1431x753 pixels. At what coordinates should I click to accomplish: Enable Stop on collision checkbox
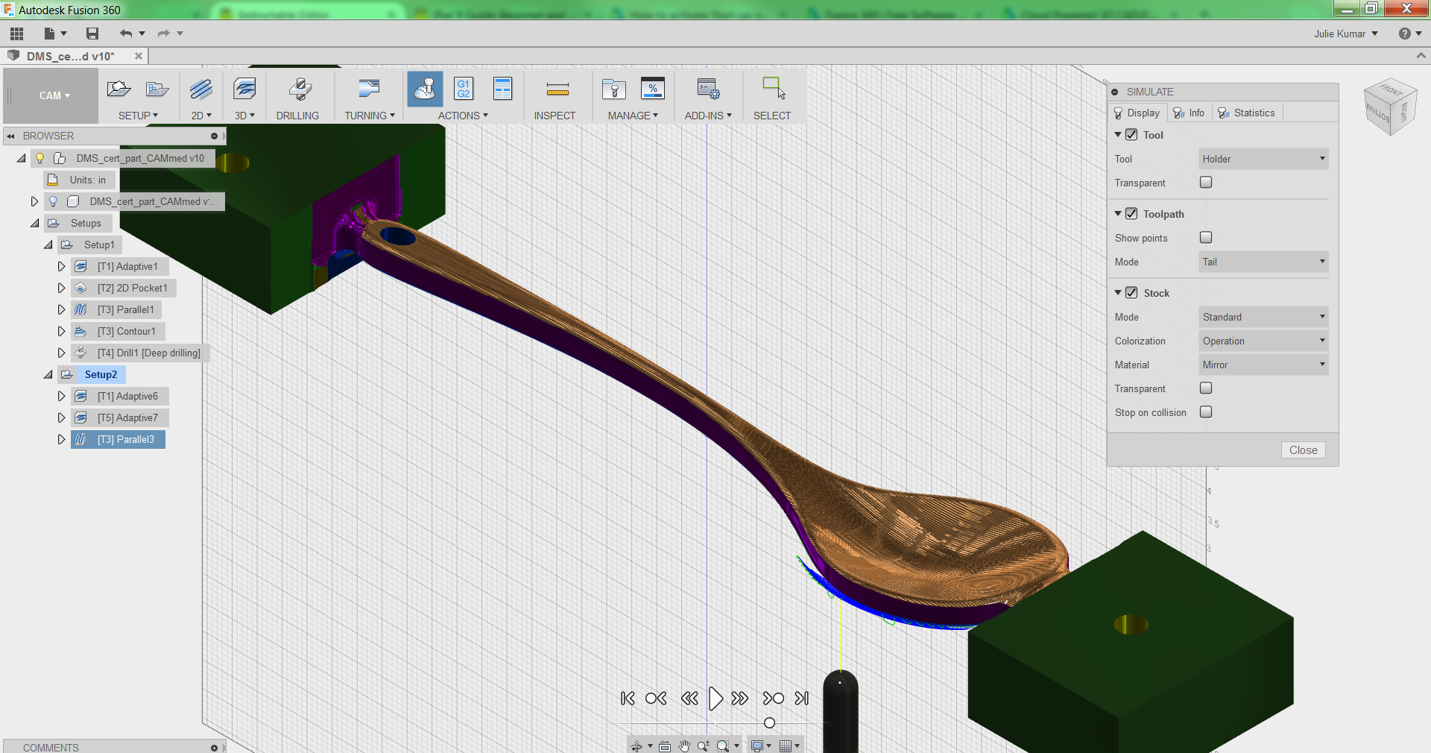click(x=1206, y=412)
